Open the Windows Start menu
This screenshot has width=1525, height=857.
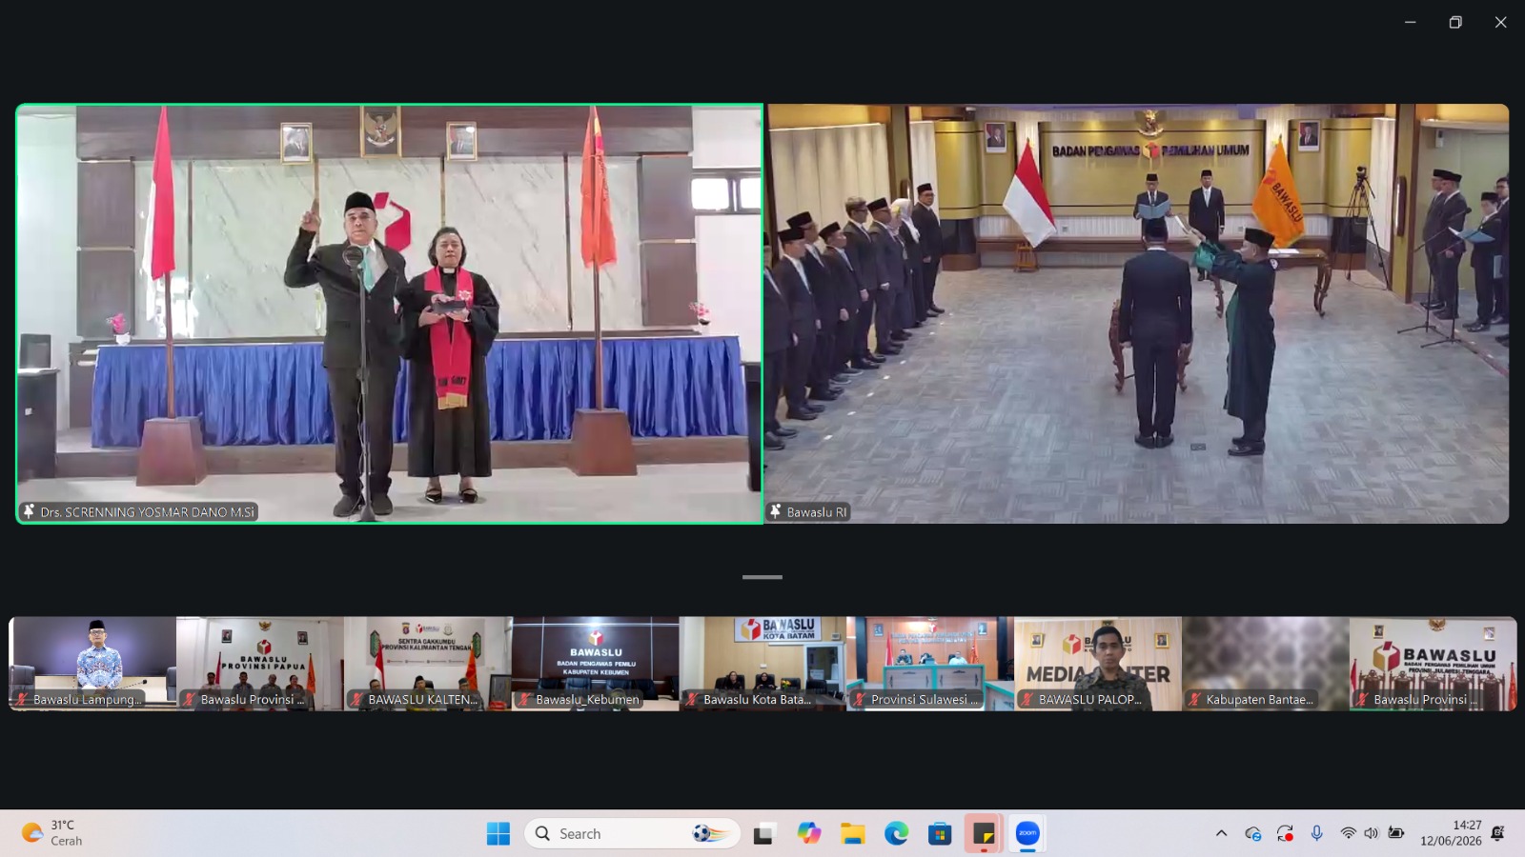[x=498, y=834]
